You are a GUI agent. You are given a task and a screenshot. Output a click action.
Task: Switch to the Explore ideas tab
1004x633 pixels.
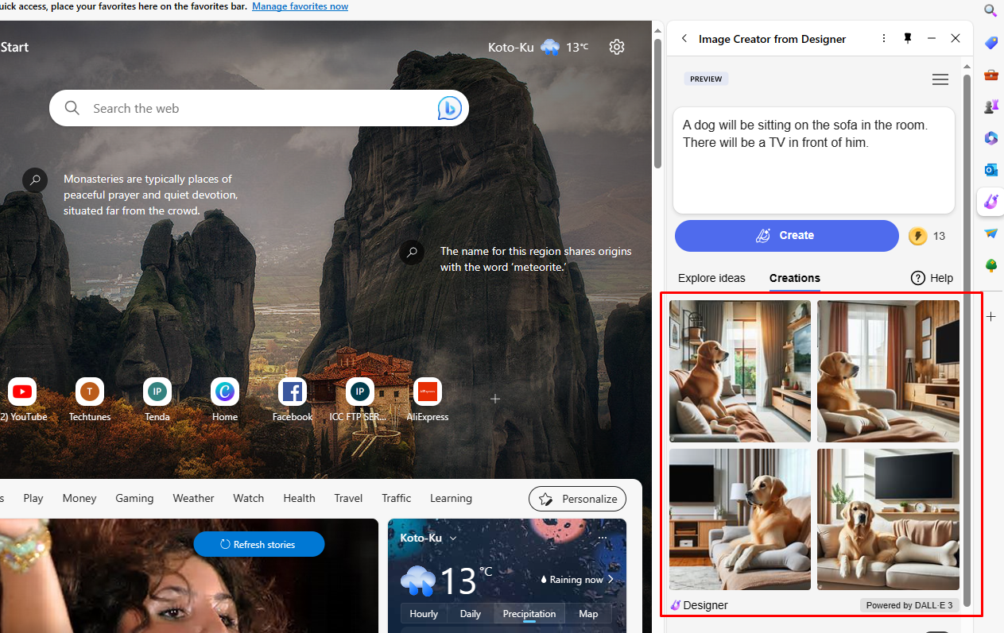coord(711,278)
